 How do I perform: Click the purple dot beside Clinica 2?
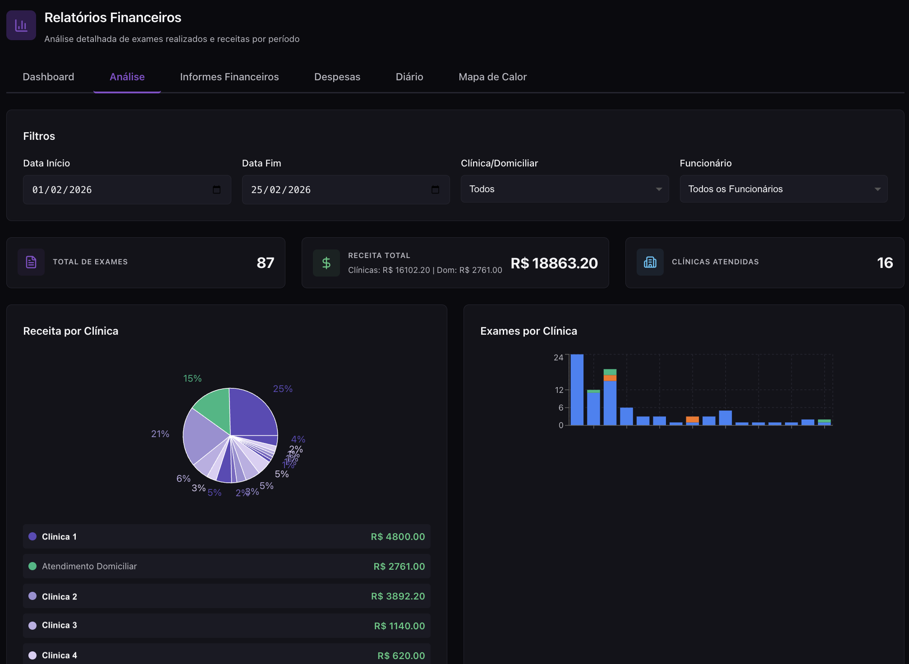32,596
